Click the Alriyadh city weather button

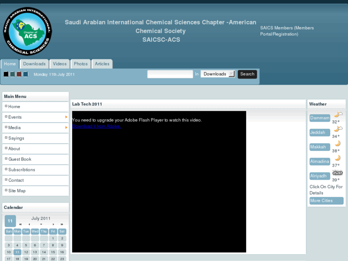(320, 176)
